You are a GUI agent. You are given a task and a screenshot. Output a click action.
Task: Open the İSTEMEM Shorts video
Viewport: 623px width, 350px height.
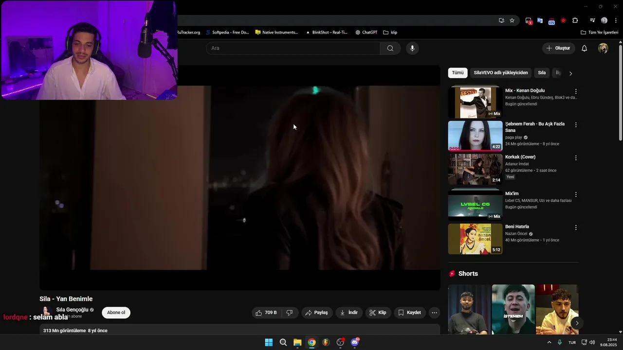tap(513, 310)
